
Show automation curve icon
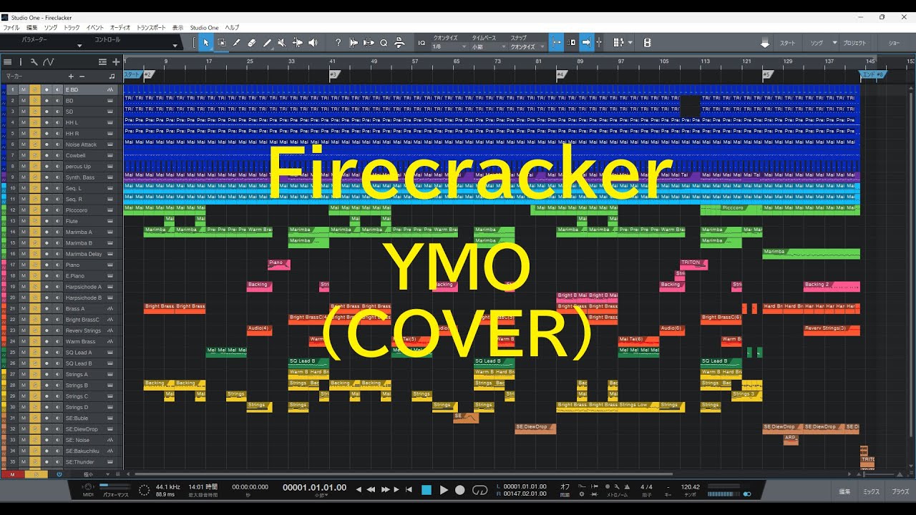48,62
